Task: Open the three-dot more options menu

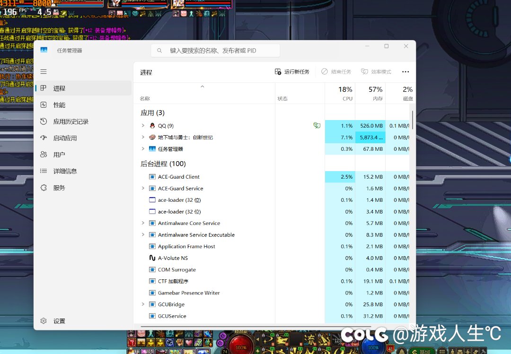Action: coord(405,72)
